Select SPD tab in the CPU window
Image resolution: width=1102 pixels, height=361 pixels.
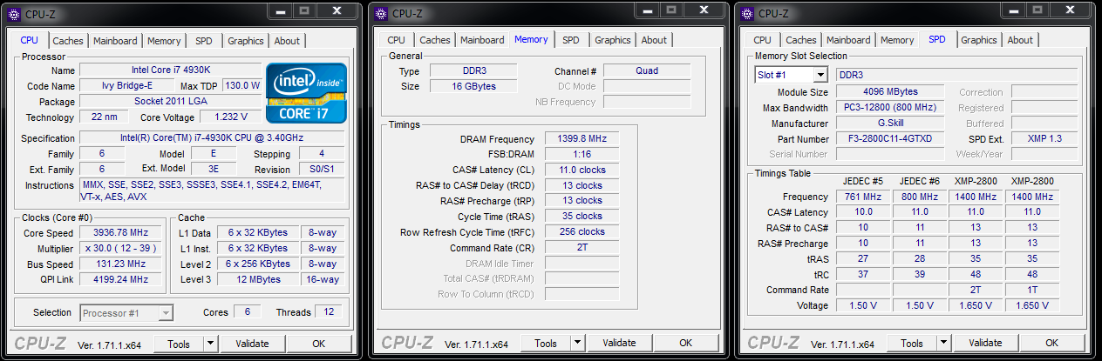pyautogui.click(x=203, y=41)
